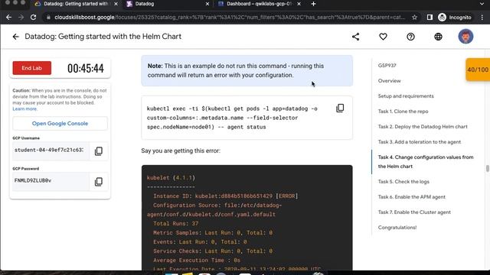Select the GCP username field text
This screenshot has height=275, width=490.
[51, 151]
